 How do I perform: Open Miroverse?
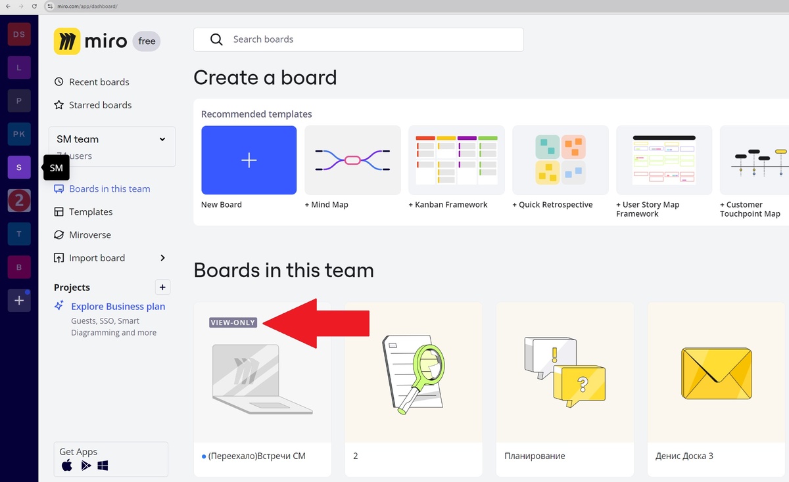coord(82,235)
